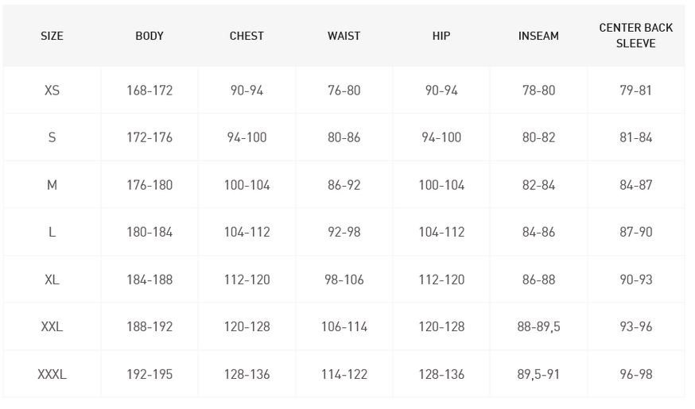Select the M size row label
Image resolution: width=695 pixels, height=409 pixels.
[x=52, y=185]
